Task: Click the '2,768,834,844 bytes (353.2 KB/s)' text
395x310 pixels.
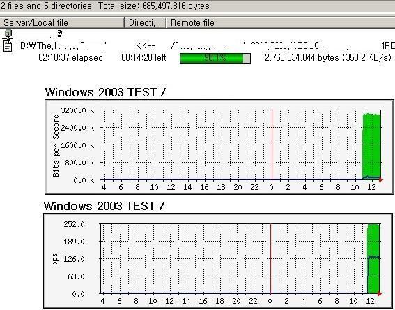Action: click(328, 57)
